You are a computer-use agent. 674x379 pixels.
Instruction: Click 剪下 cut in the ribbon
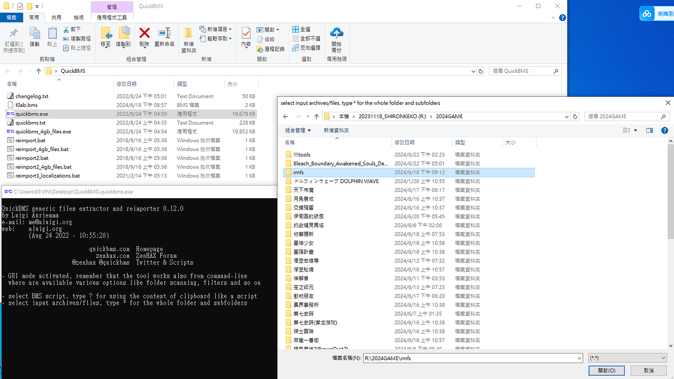point(72,29)
